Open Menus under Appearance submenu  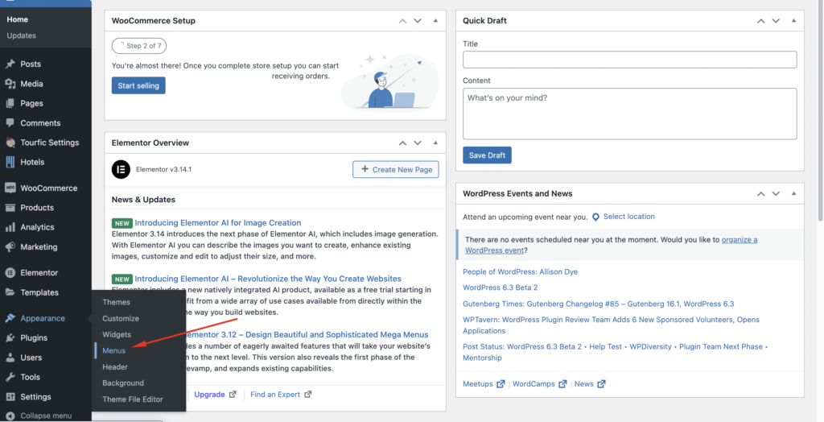click(114, 350)
